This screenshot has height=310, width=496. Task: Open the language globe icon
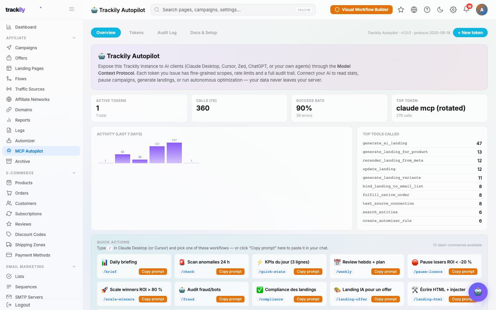[414, 10]
